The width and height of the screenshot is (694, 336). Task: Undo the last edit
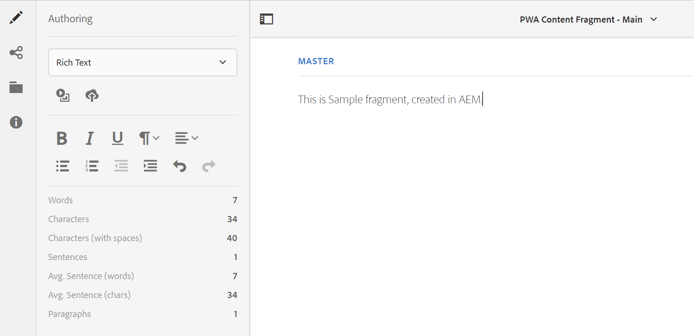pyautogui.click(x=179, y=166)
